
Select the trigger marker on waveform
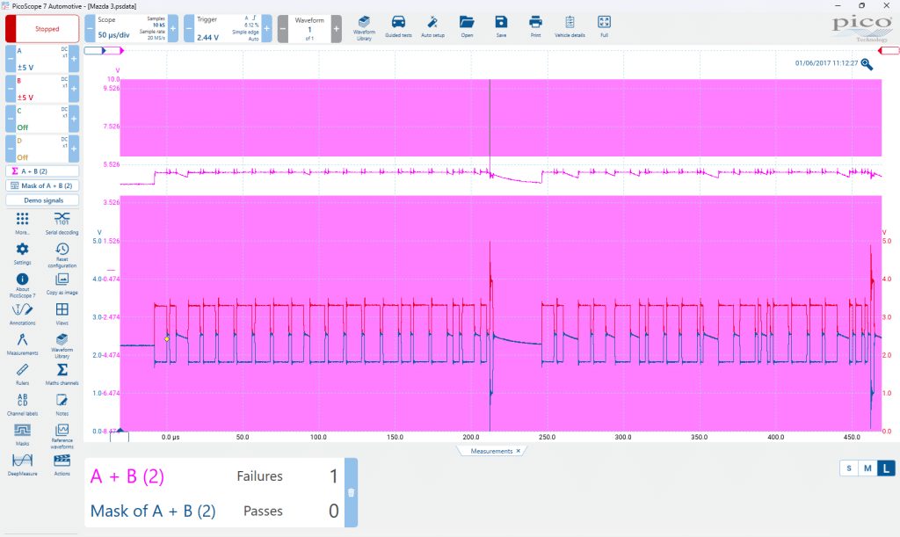(x=167, y=339)
